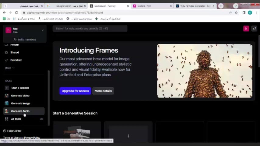Screen dimensions: 260x146
Task: Select Private in sidebar
Action: tap(14, 45)
